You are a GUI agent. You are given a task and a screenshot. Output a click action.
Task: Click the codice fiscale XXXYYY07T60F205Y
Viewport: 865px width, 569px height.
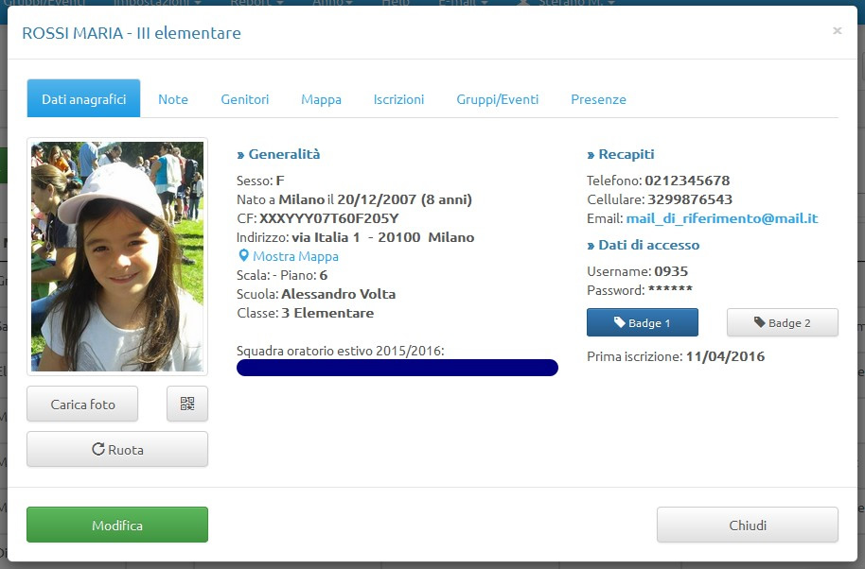(x=328, y=218)
